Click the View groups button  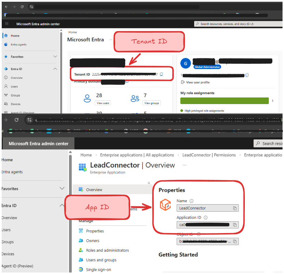point(152,103)
